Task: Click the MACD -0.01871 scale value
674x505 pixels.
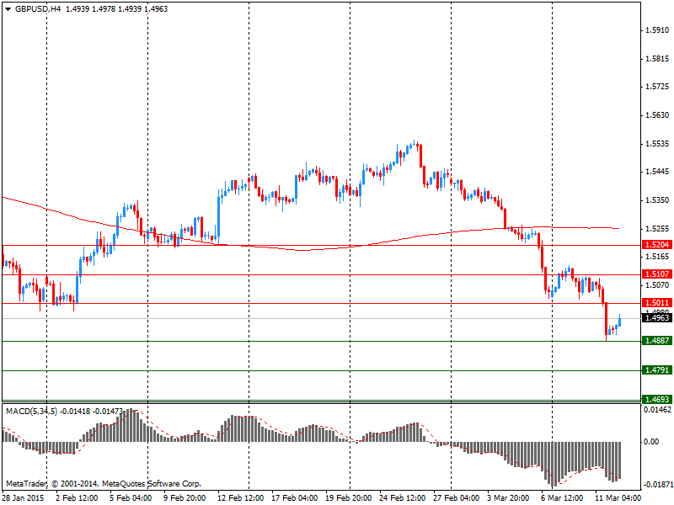Action: coord(657,486)
